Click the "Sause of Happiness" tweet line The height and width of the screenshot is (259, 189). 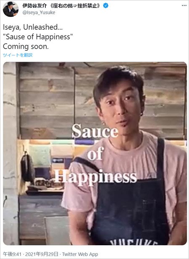(x=38, y=36)
